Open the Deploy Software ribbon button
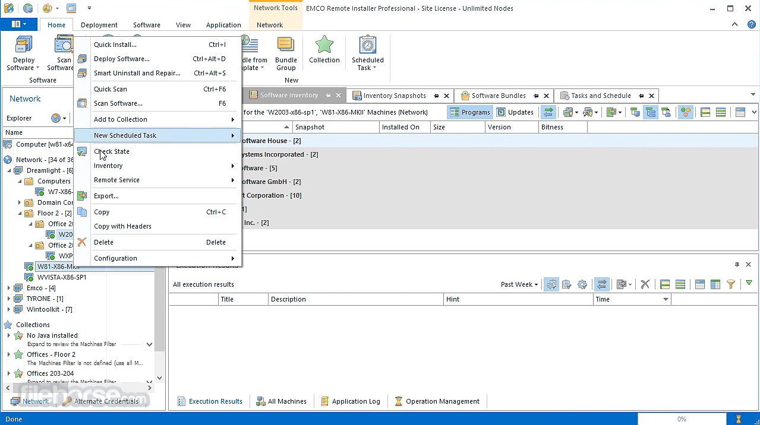This screenshot has width=760, height=425. pyautogui.click(x=24, y=53)
